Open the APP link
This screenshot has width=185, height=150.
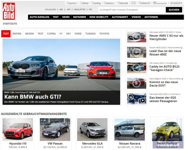click(68, 10)
